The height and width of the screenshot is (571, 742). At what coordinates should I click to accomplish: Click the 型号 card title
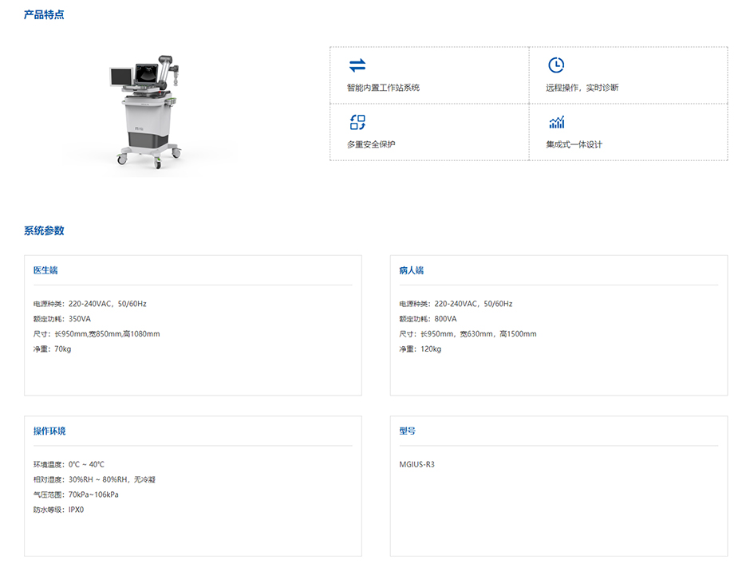click(408, 431)
